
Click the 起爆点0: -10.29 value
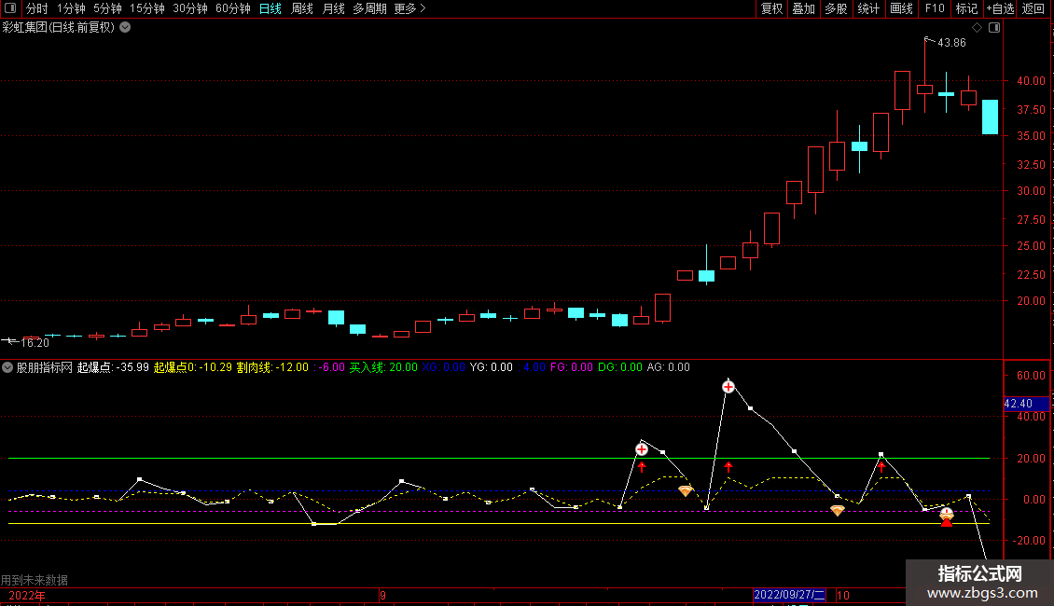[x=193, y=367]
